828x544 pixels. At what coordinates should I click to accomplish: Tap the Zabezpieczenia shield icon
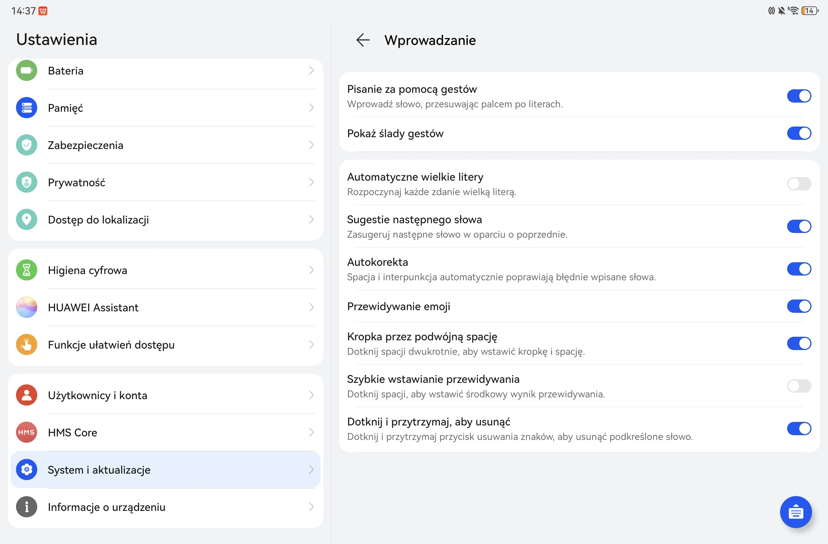coord(26,145)
